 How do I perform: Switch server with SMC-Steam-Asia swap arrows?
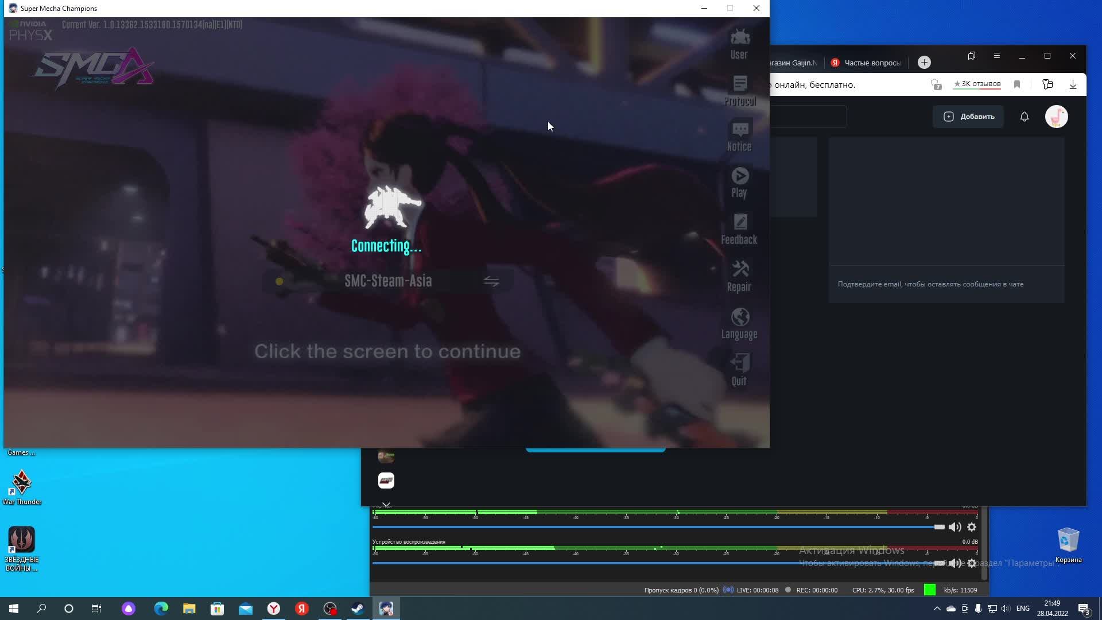click(491, 281)
